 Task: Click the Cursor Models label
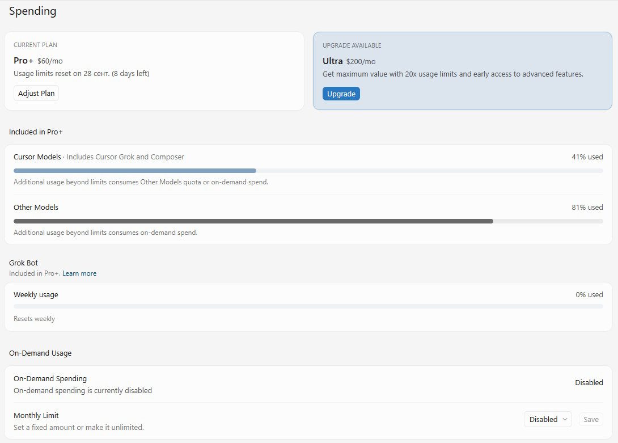pyautogui.click(x=37, y=157)
